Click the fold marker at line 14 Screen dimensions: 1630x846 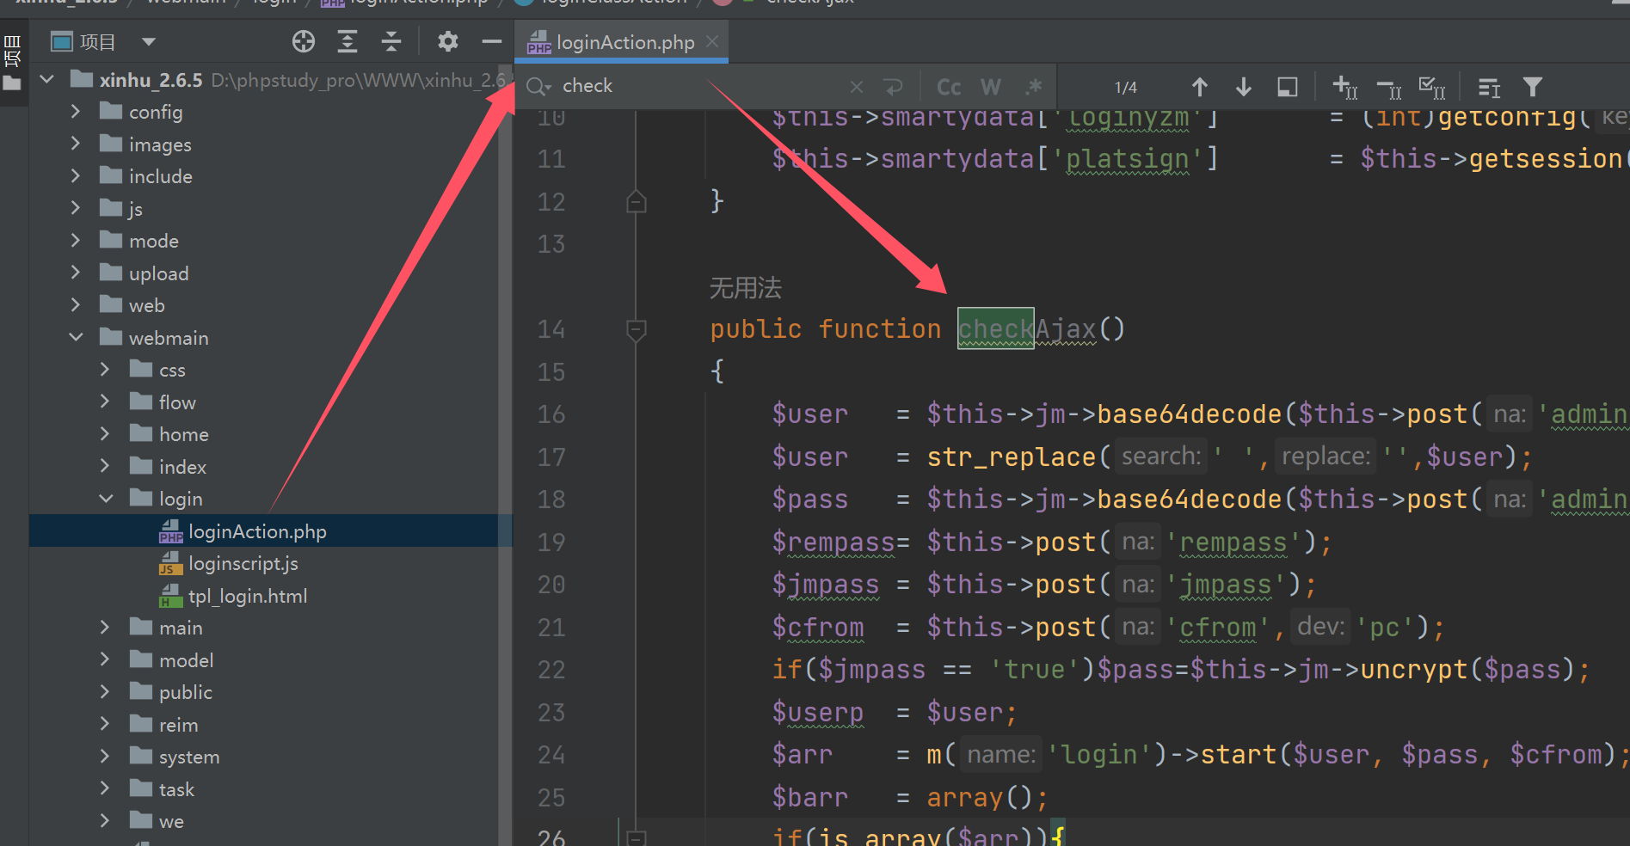click(x=637, y=329)
